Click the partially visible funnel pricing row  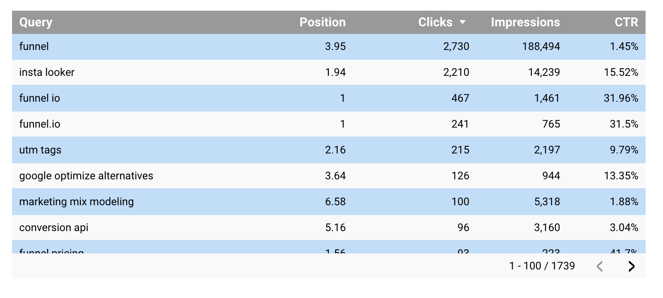[x=50, y=251]
